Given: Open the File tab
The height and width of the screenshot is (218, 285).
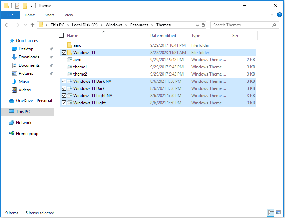Looking at the screenshot, I should pos(10,15).
